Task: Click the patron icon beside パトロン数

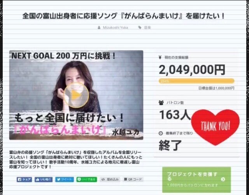Action: click(161, 103)
